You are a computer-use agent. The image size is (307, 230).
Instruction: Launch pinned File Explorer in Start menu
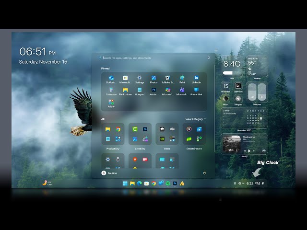point(125,92)
